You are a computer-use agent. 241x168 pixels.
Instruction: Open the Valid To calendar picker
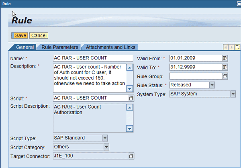coord(225,67)
